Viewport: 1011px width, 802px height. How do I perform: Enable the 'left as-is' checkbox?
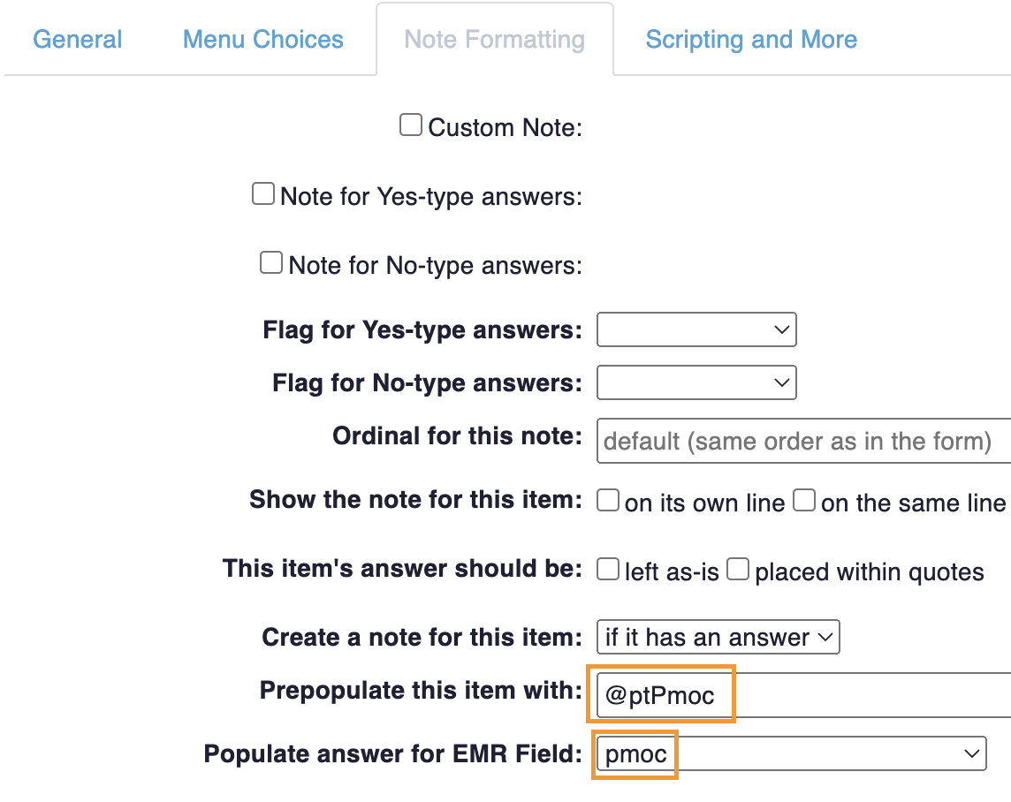click(x=608, y=570)
